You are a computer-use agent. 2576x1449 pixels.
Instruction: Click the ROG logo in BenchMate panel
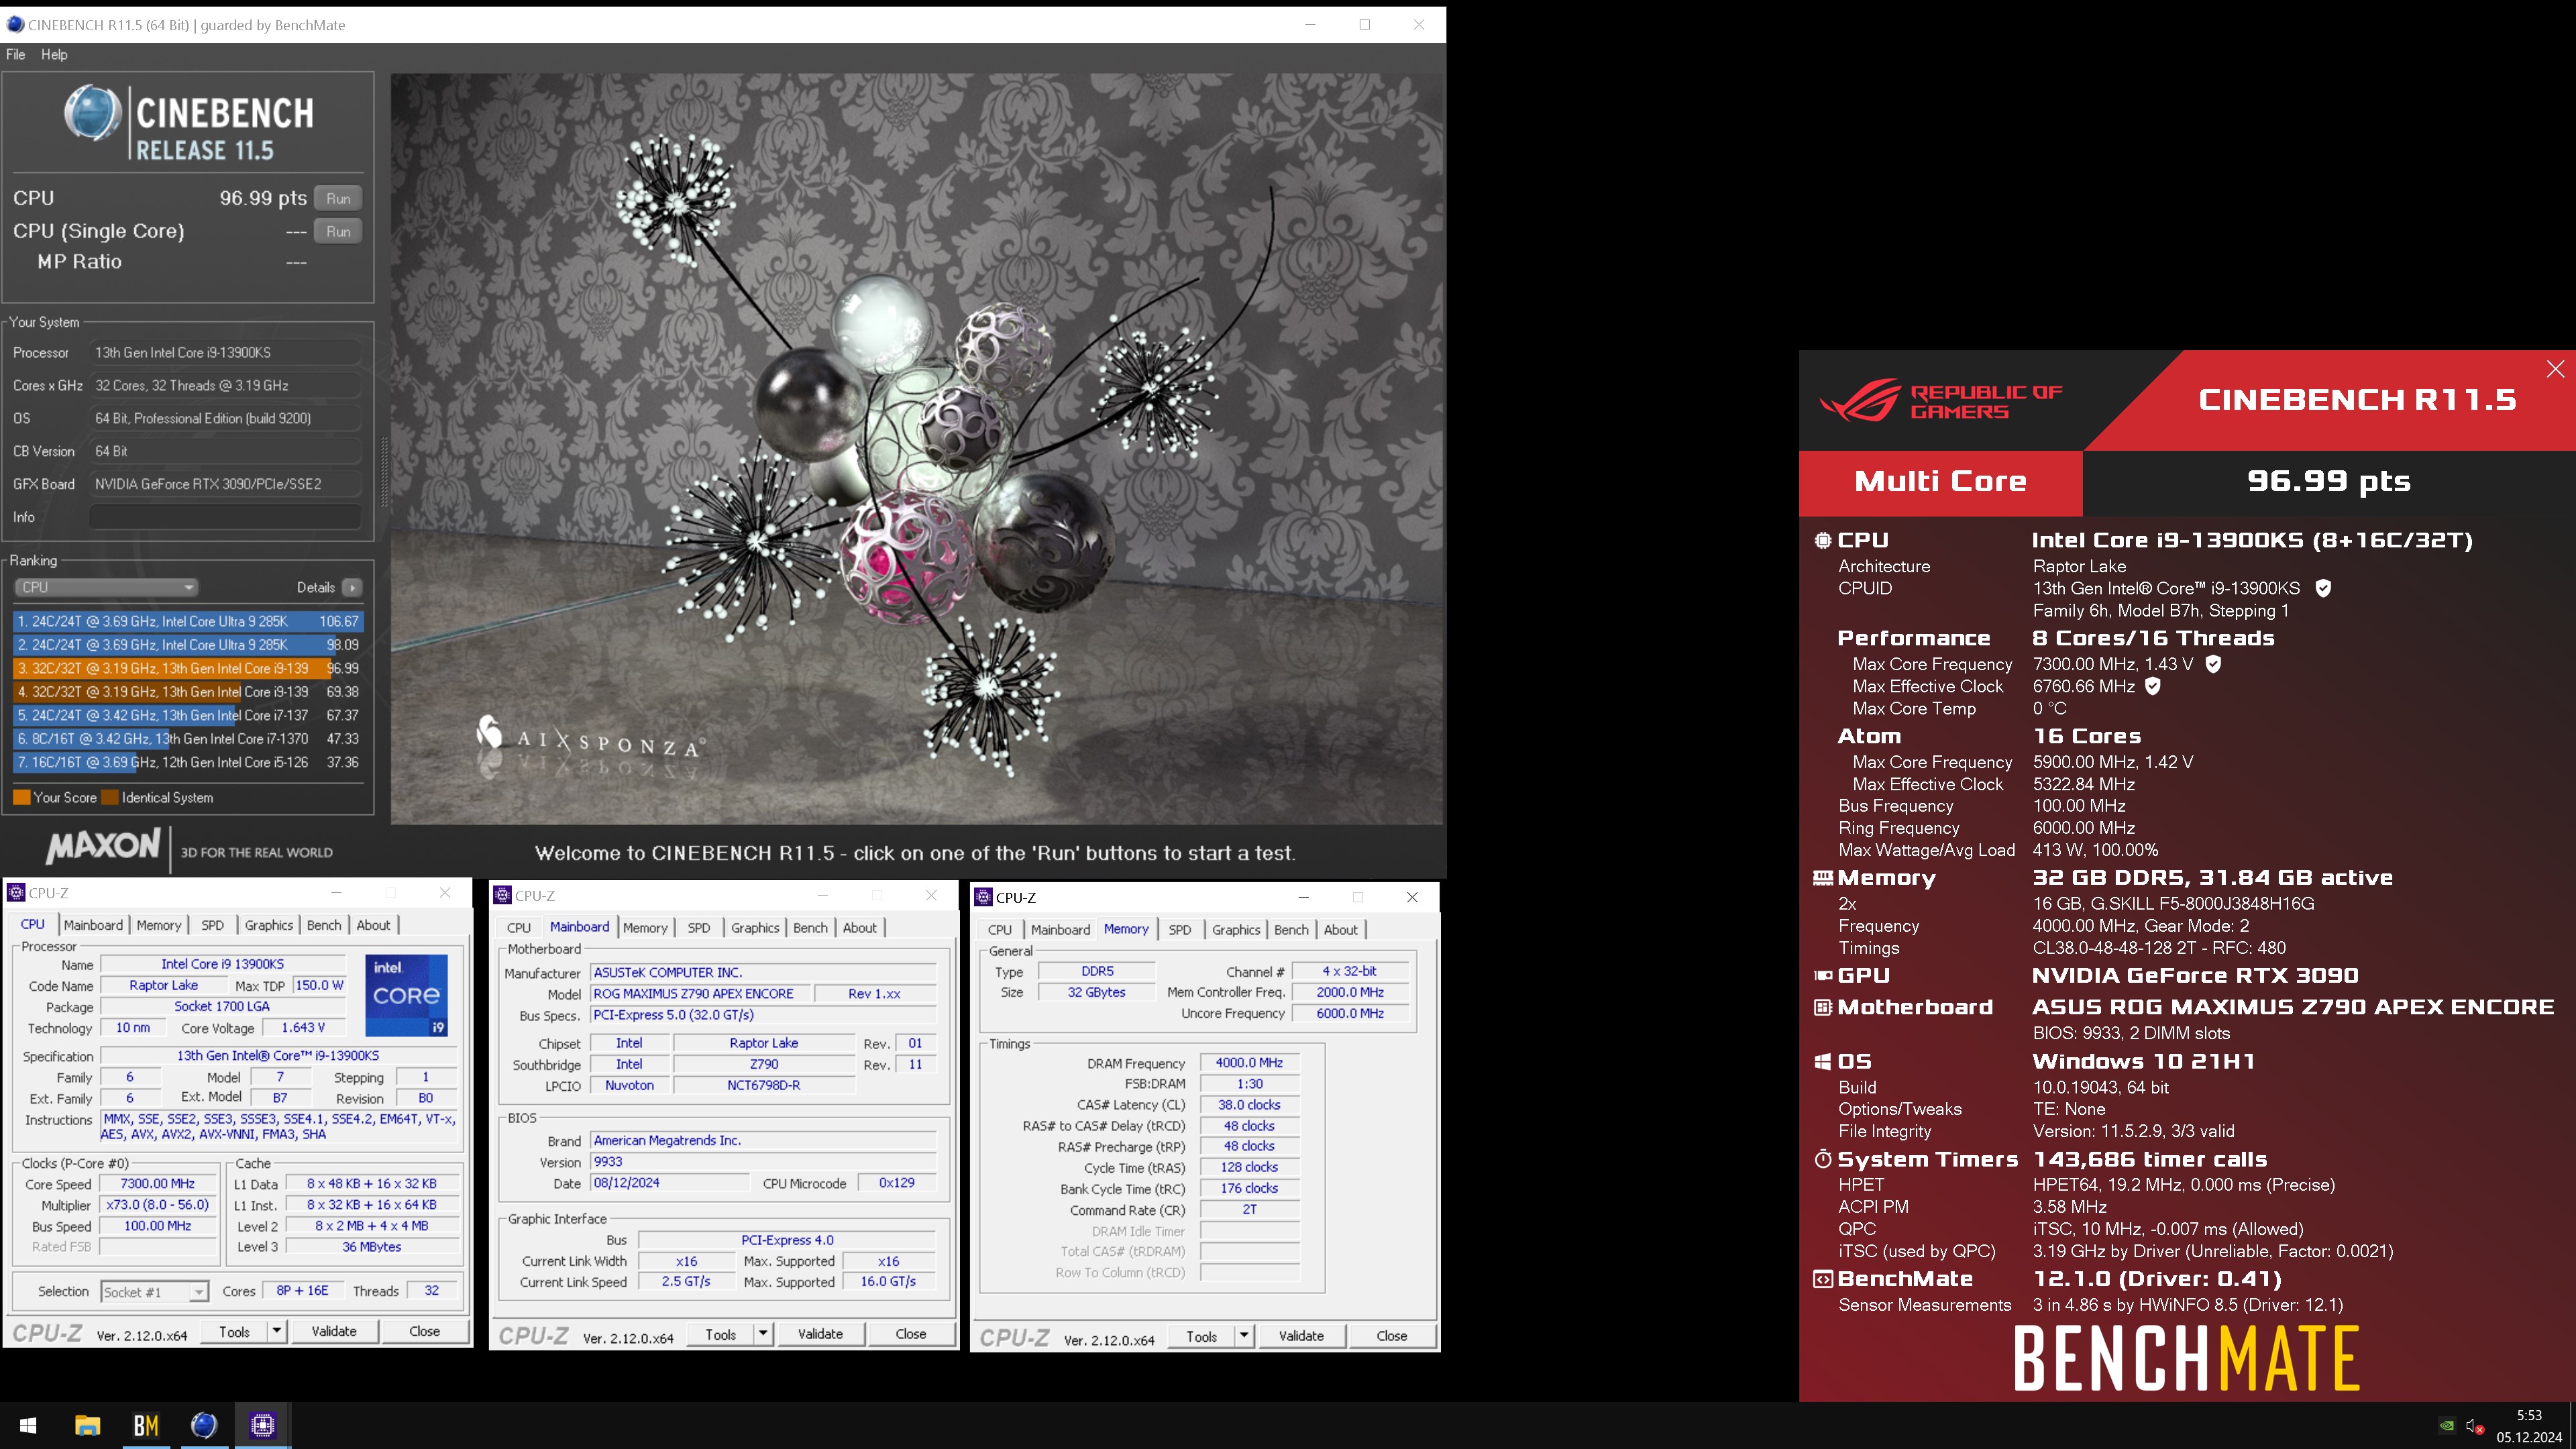[1860, 400]
